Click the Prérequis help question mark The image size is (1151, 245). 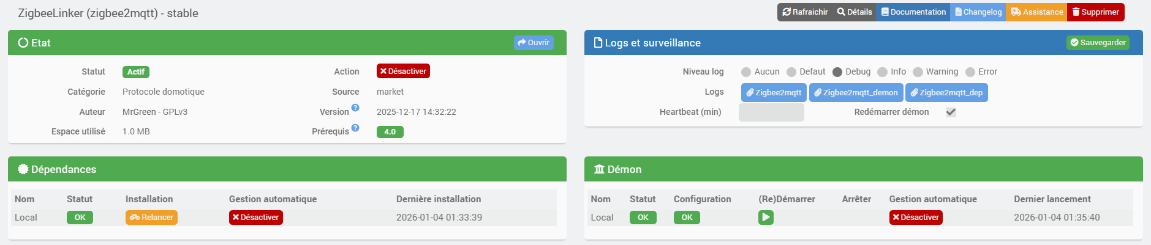355,128
